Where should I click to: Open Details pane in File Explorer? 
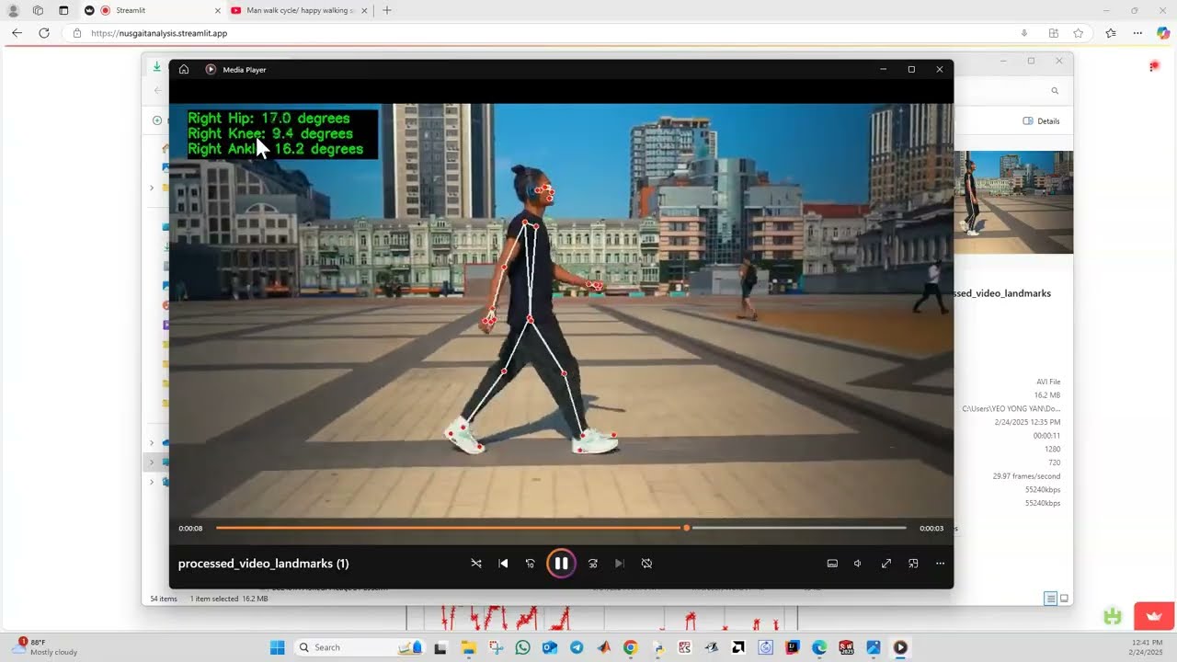click(x=1042, y=121)
